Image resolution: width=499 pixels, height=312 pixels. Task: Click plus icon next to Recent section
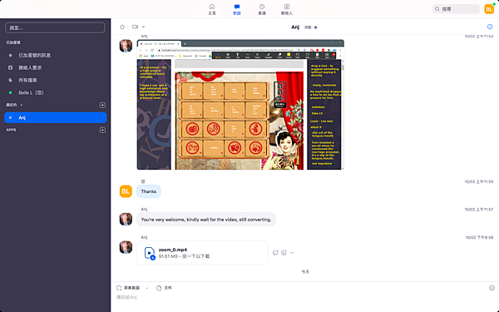(x=102, y=105)
